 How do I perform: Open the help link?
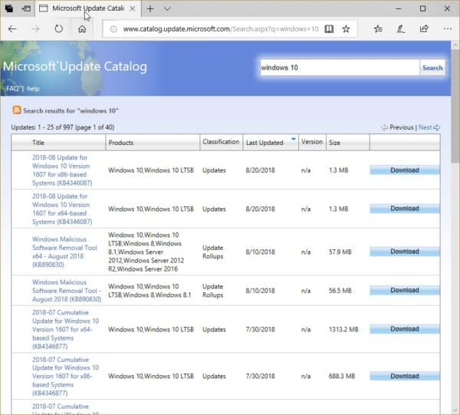pos(33,89)
